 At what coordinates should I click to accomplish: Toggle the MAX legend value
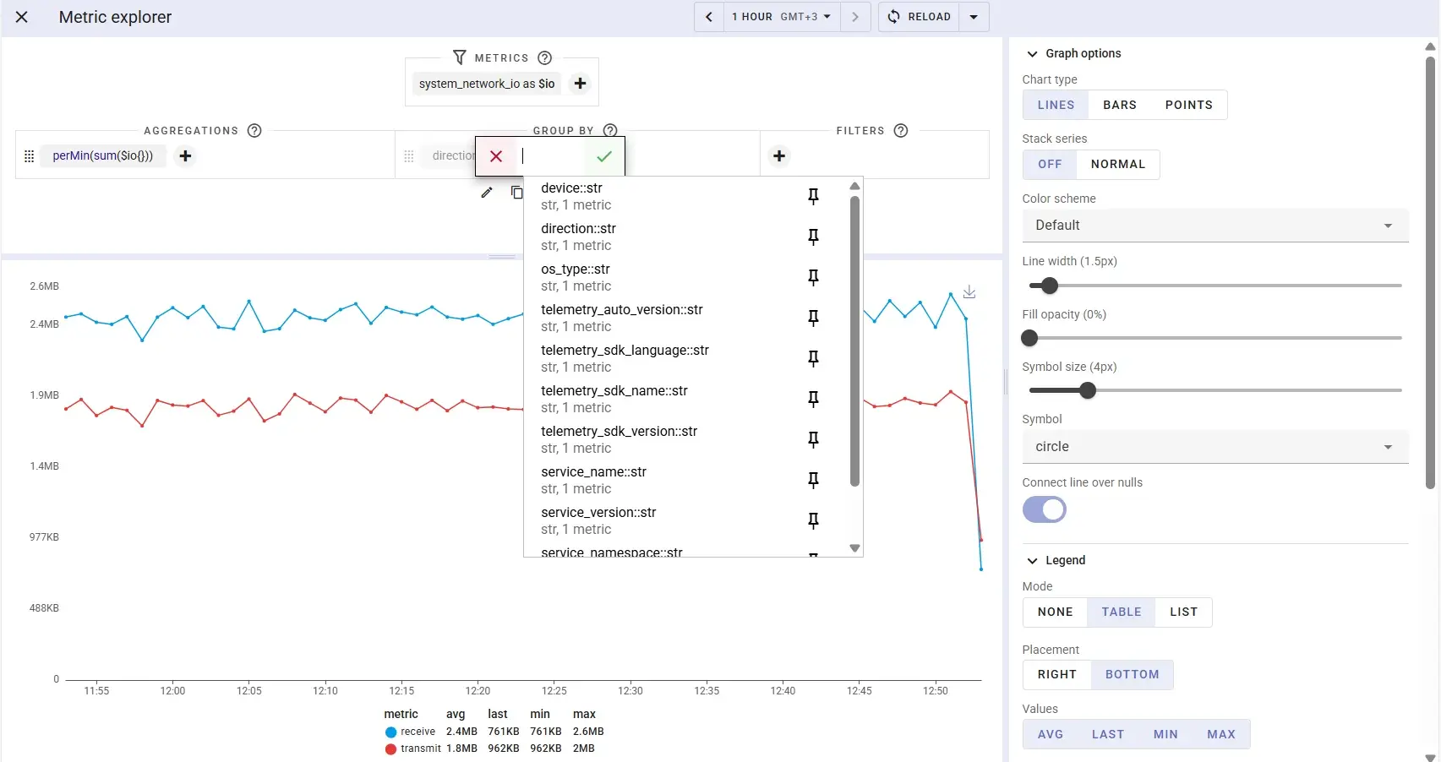pyautogui.click(x=1220, y=734)
